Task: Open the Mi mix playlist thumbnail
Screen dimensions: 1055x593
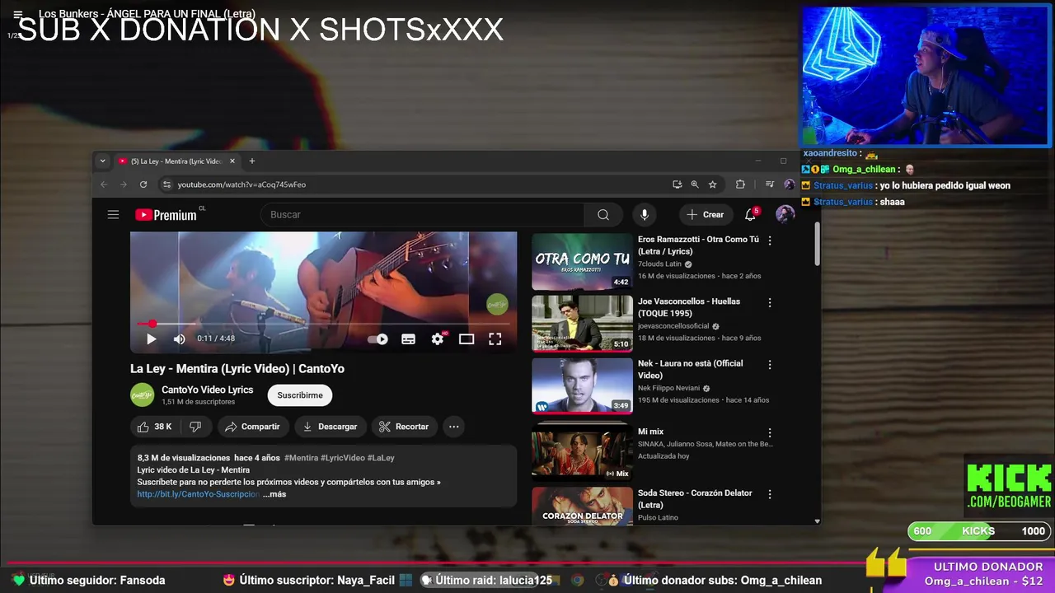Action: 582,451
